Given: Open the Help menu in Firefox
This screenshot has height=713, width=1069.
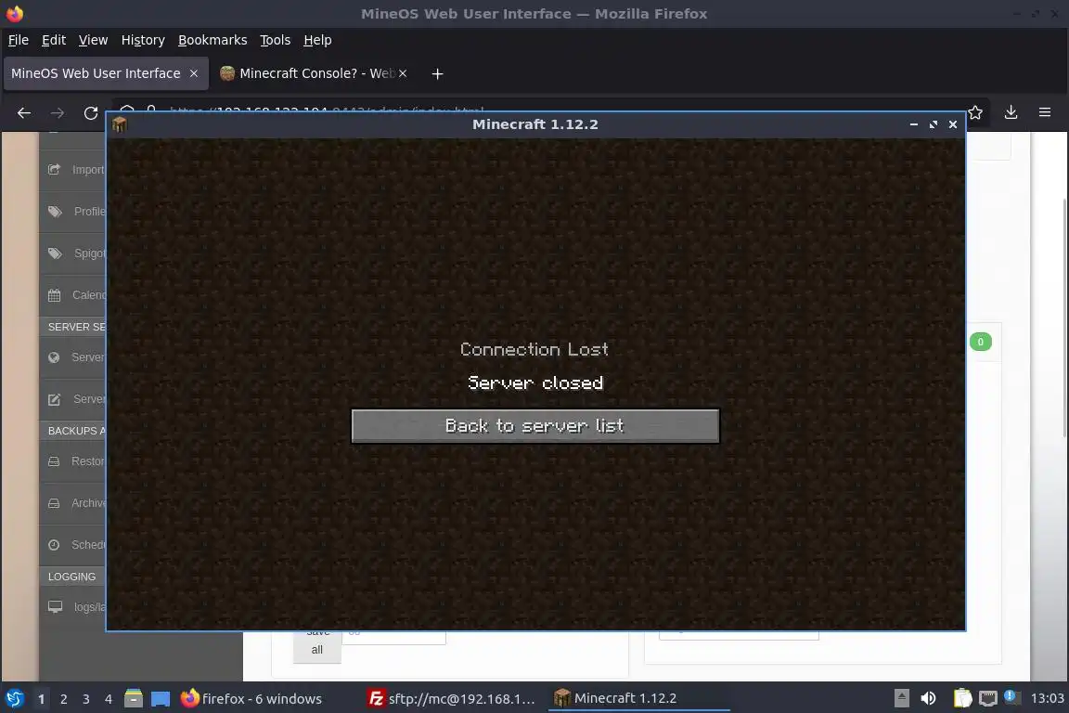Looking at the screenshot, I should [317, 40].
